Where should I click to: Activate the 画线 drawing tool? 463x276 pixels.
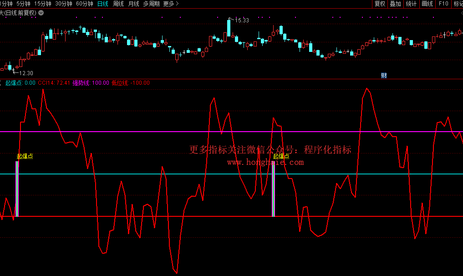point(427,4)
